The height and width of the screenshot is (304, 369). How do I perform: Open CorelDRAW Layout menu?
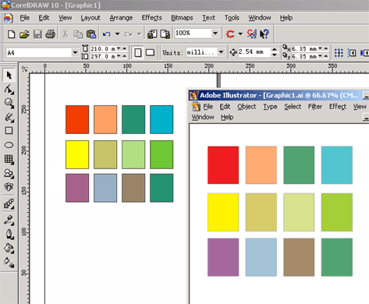pyautogui.click(x=90, y=18)
